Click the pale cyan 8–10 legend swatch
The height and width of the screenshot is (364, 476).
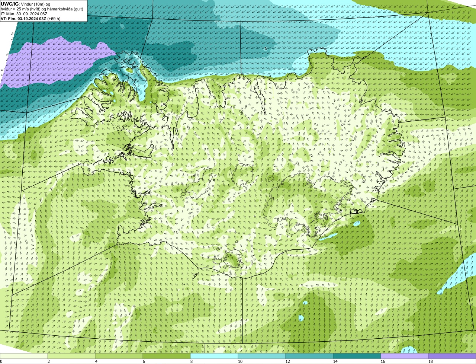click(214, 356)
